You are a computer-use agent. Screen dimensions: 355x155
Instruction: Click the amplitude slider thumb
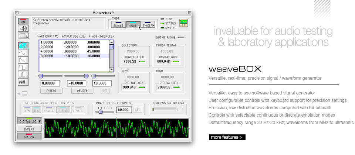pos(86,76)
